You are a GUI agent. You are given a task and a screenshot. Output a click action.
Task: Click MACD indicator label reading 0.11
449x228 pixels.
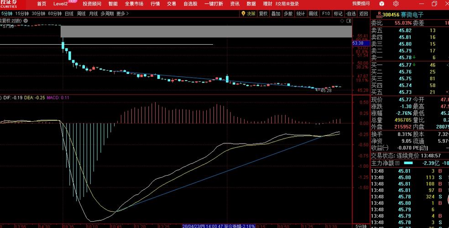(x=58, y=98)
